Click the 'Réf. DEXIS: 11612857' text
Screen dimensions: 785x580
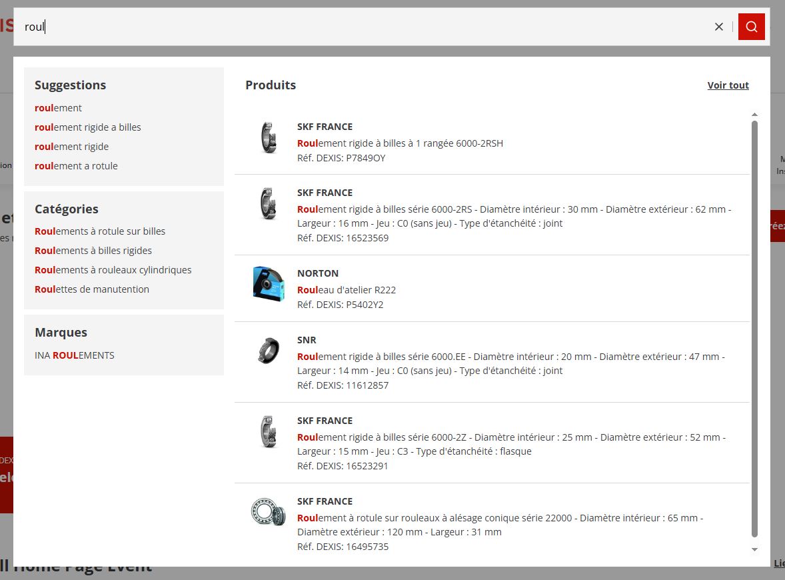pos(343,385)
